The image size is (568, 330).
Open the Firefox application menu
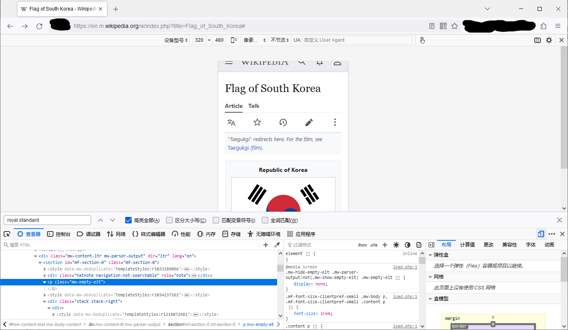pos(558,26)
